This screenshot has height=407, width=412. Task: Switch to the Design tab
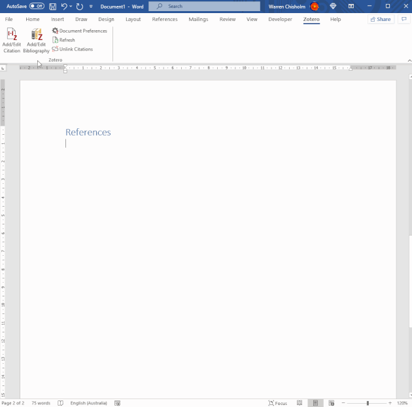(106, 19)
